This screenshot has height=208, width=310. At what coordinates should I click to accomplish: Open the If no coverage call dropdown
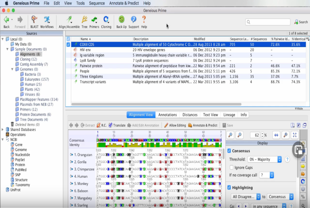(266, 175)
